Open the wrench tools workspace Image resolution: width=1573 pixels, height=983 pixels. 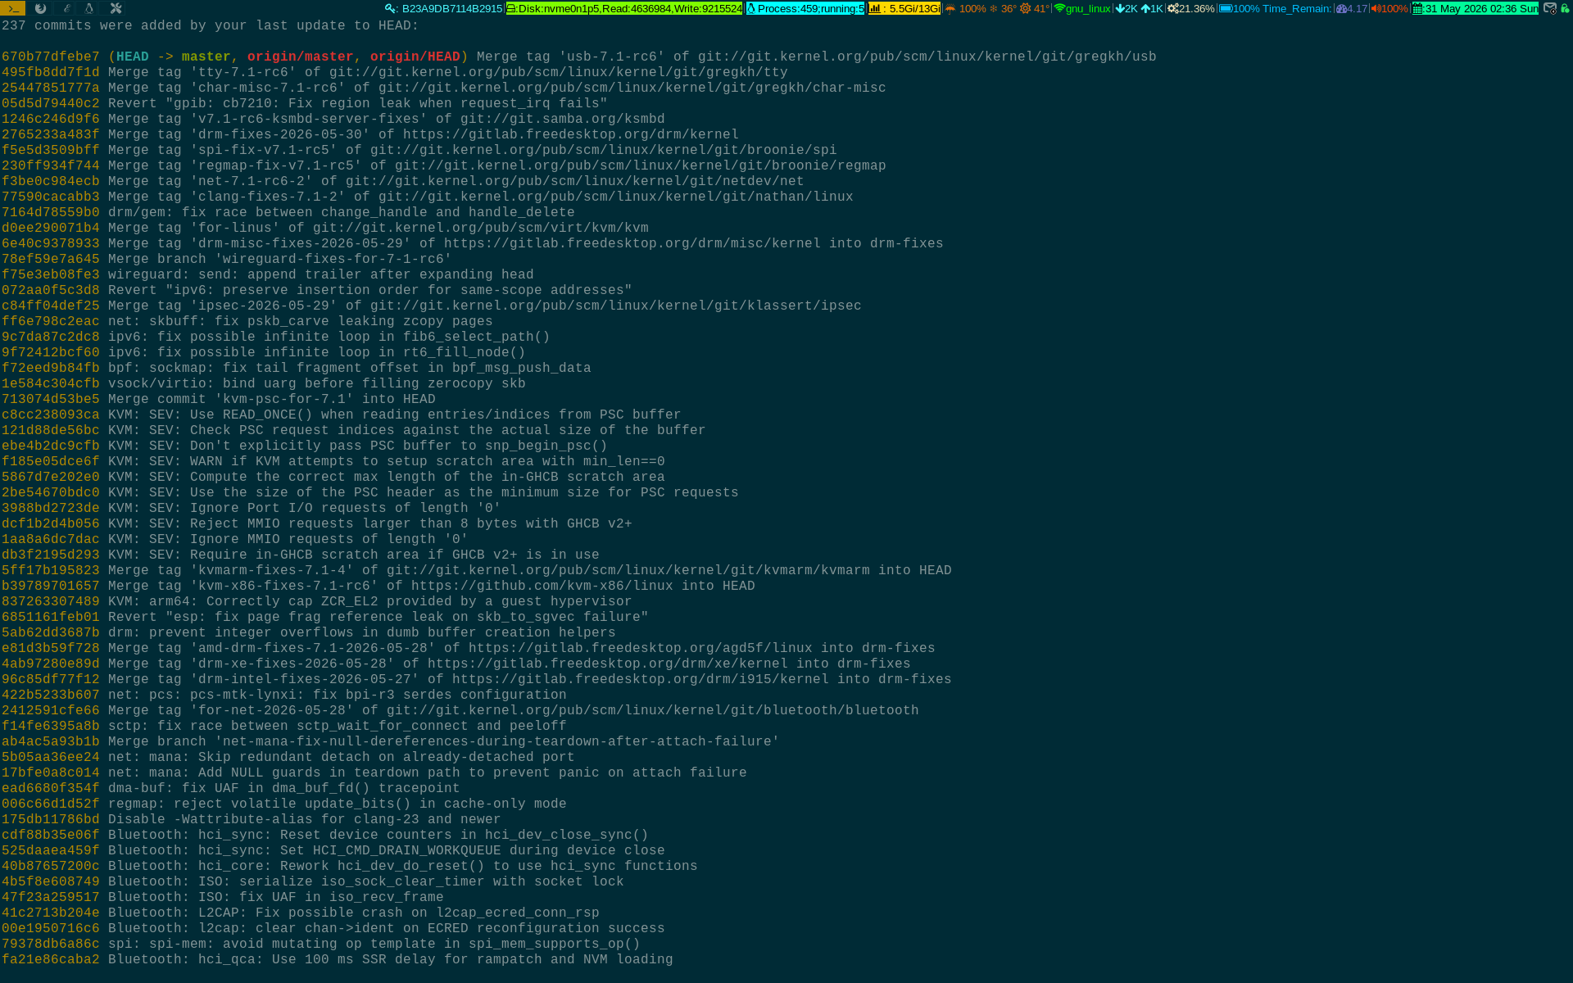[x=116, y=8]
